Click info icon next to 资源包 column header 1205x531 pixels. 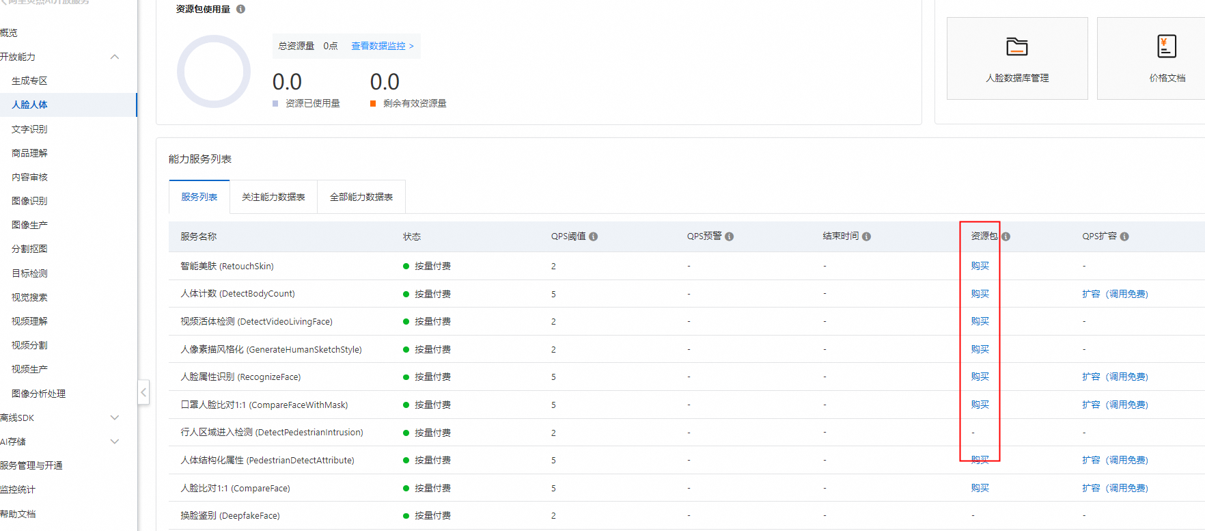pos(1006,236)
